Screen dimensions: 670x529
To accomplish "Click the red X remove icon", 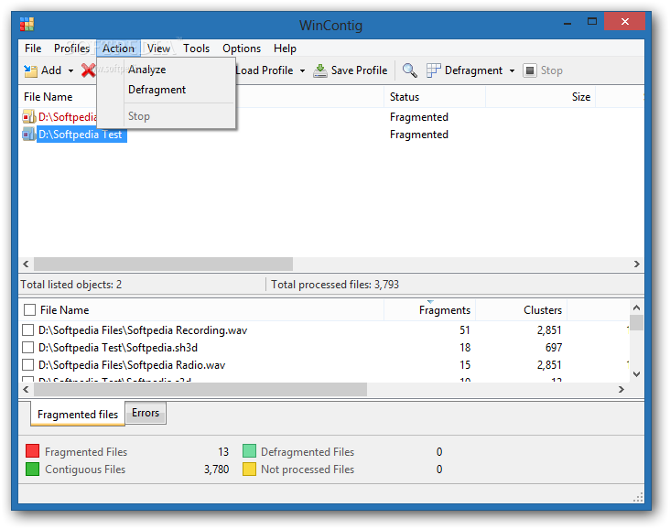I will point(89,70).
